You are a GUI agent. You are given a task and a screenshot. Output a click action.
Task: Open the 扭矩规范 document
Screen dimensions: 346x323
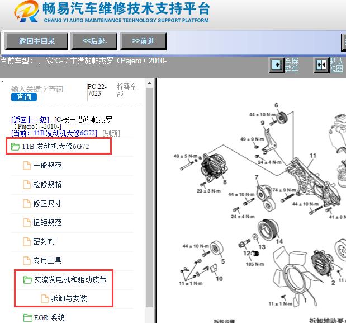pos(48,222)
